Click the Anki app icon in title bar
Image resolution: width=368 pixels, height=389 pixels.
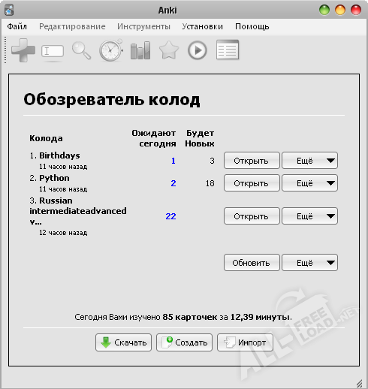coord(9,11)
